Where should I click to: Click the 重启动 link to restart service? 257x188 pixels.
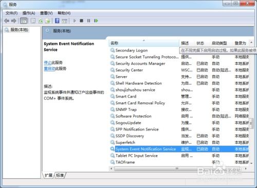coord(49,69)
